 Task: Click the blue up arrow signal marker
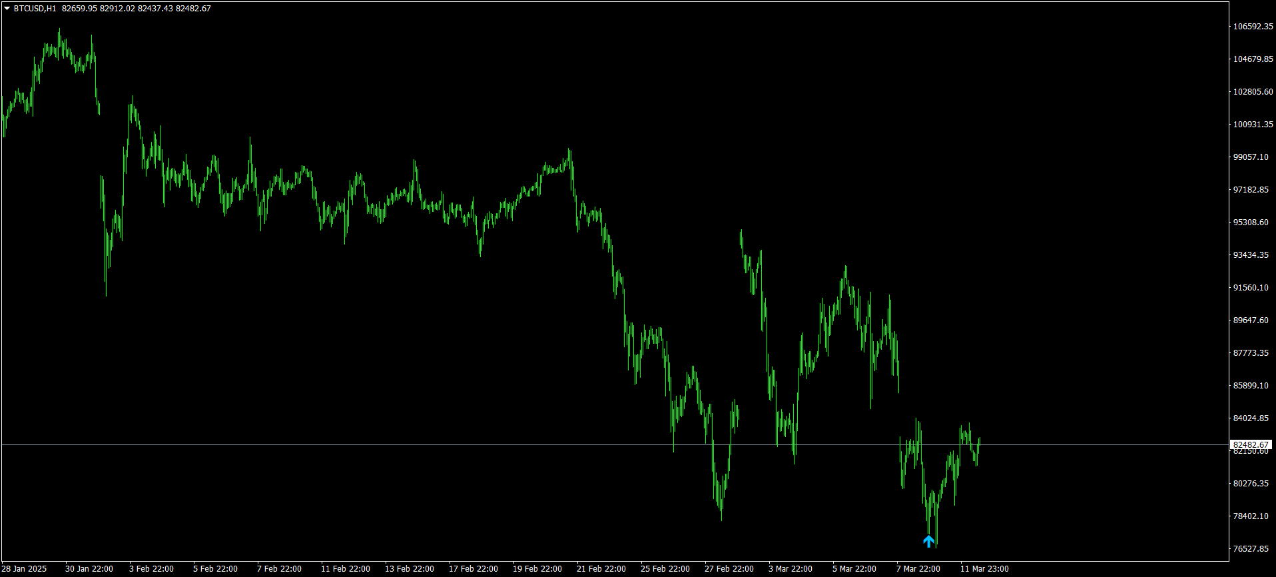click(x=928, y=541)
